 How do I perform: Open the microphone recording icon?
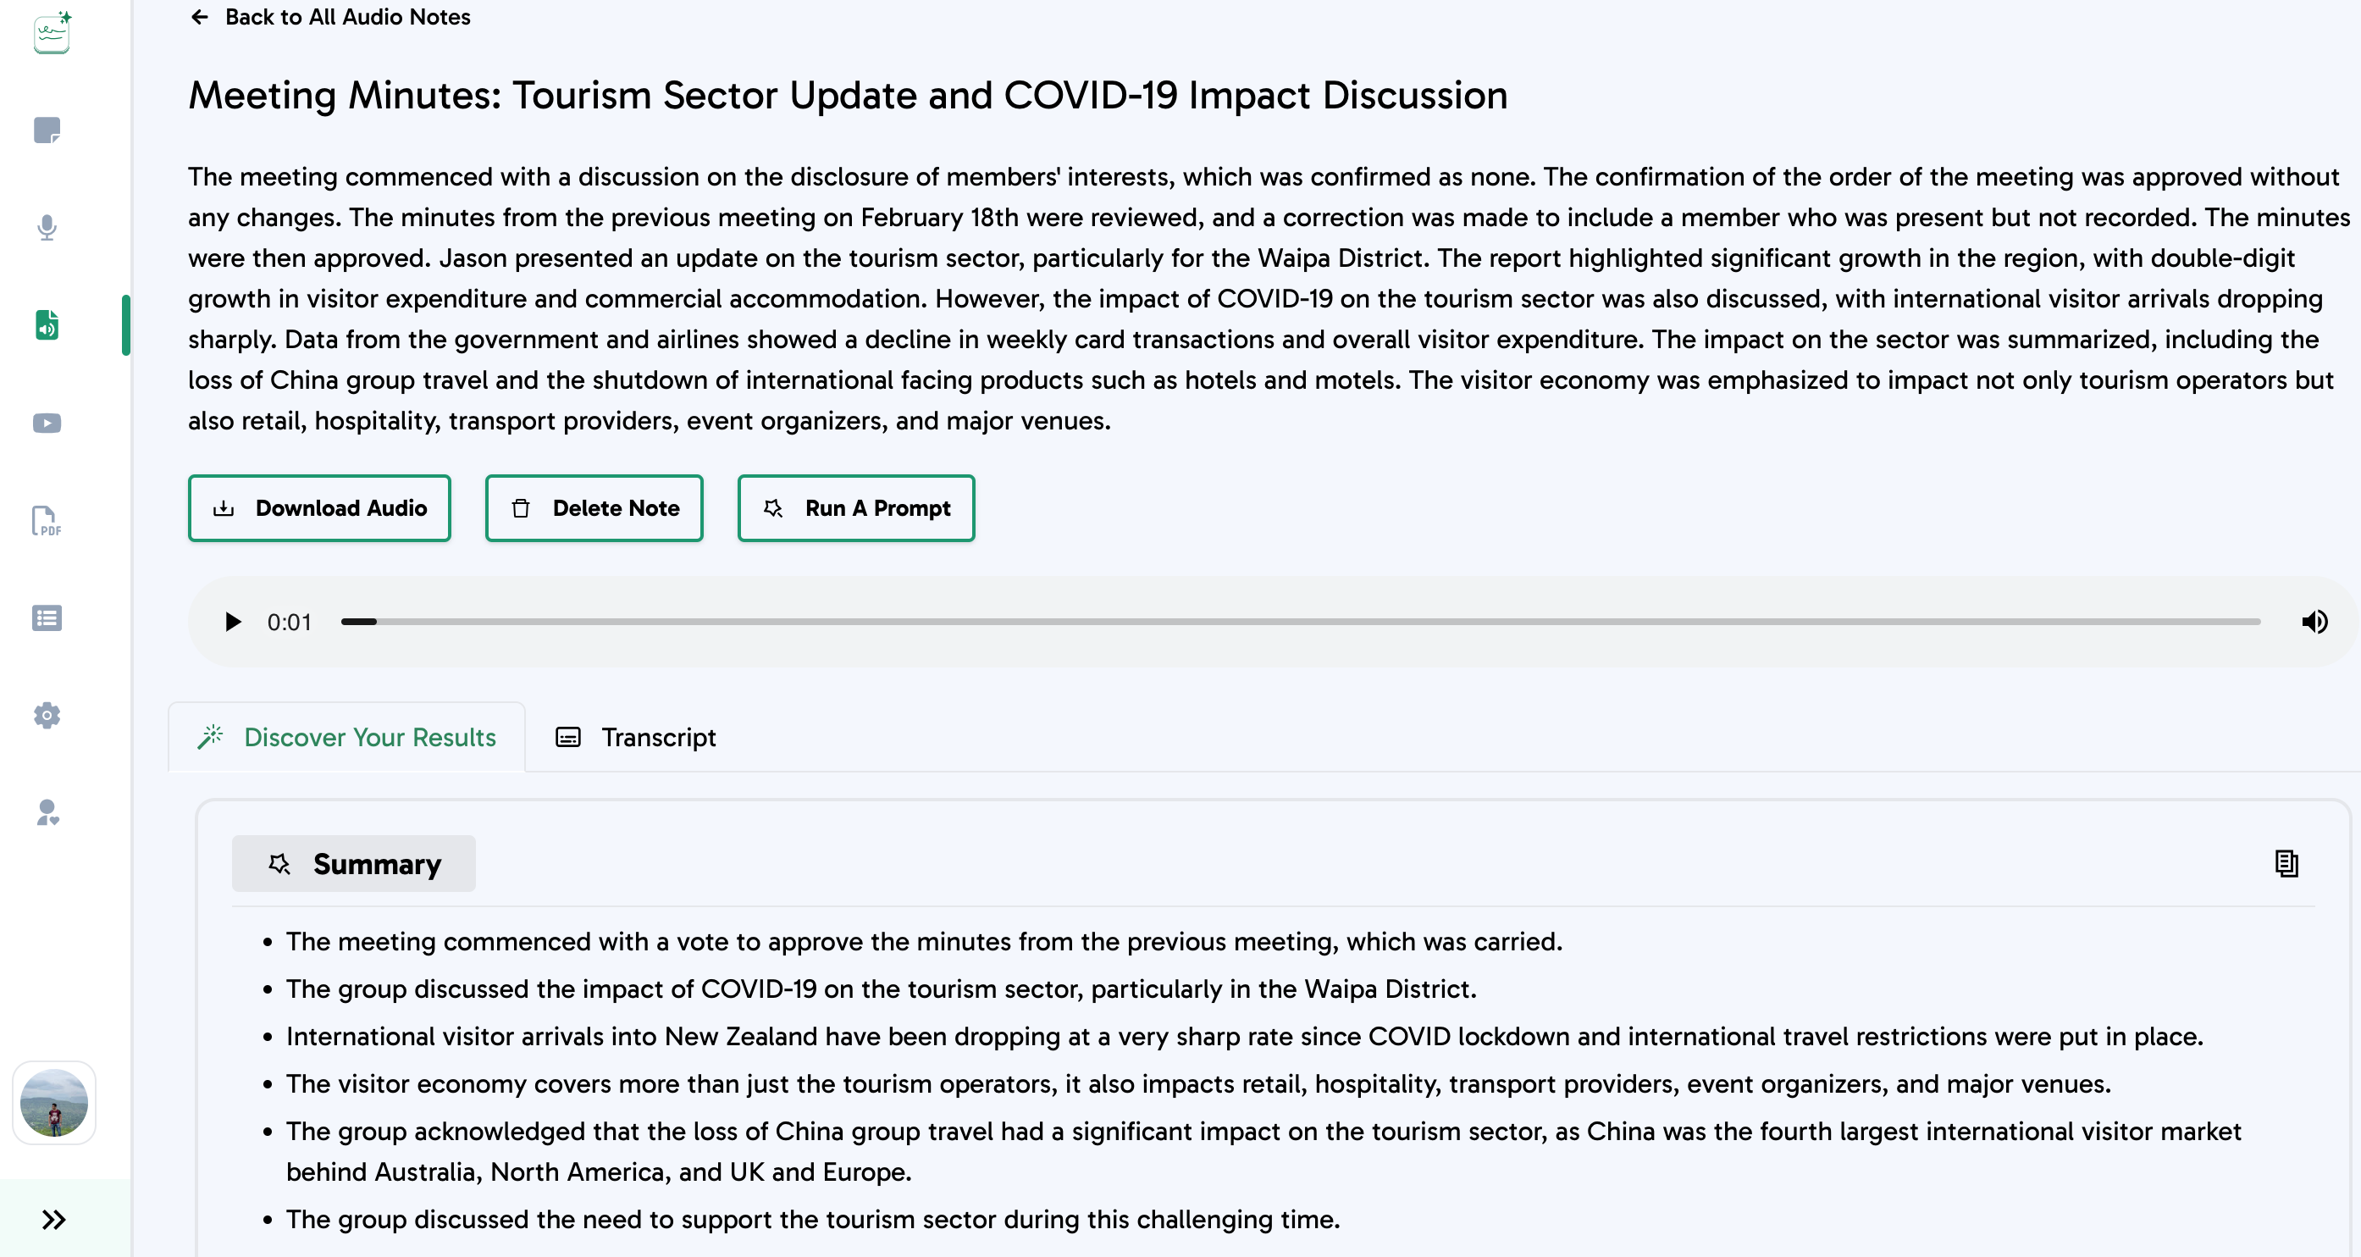[47, 227]
